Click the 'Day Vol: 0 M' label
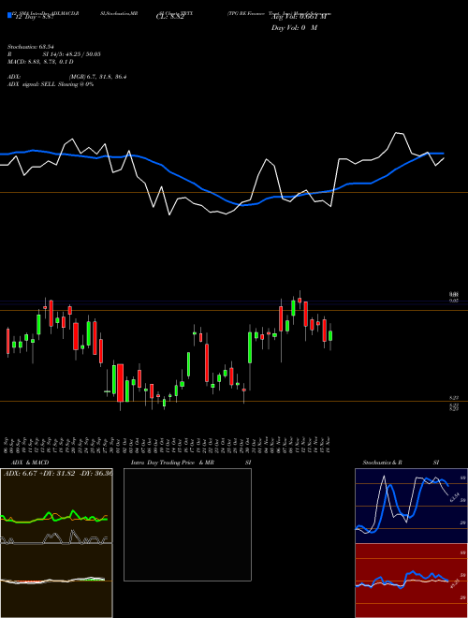The height and width of the screenshot is (618, 468). point(294,28)
